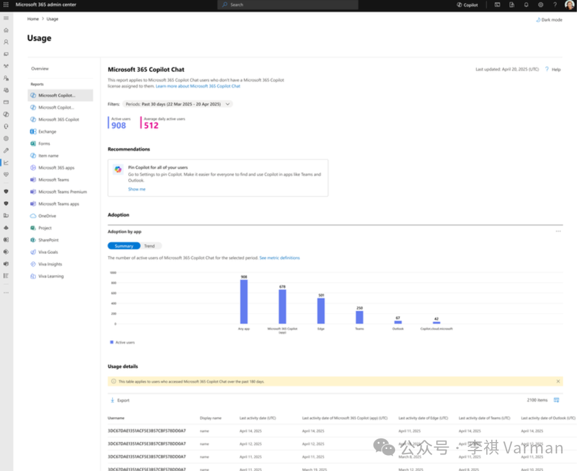Image resolution: width=582 pixels, height=471 pixels.
Task: Sort by Username column header
Action: [116, 418]
